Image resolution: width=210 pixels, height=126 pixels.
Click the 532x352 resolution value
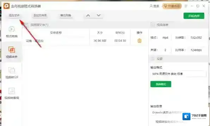point(196,38)
